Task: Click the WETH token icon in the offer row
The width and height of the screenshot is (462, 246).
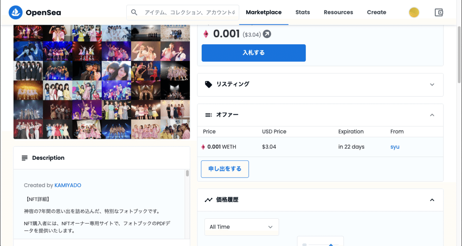Action: click(x=204, y=147)
